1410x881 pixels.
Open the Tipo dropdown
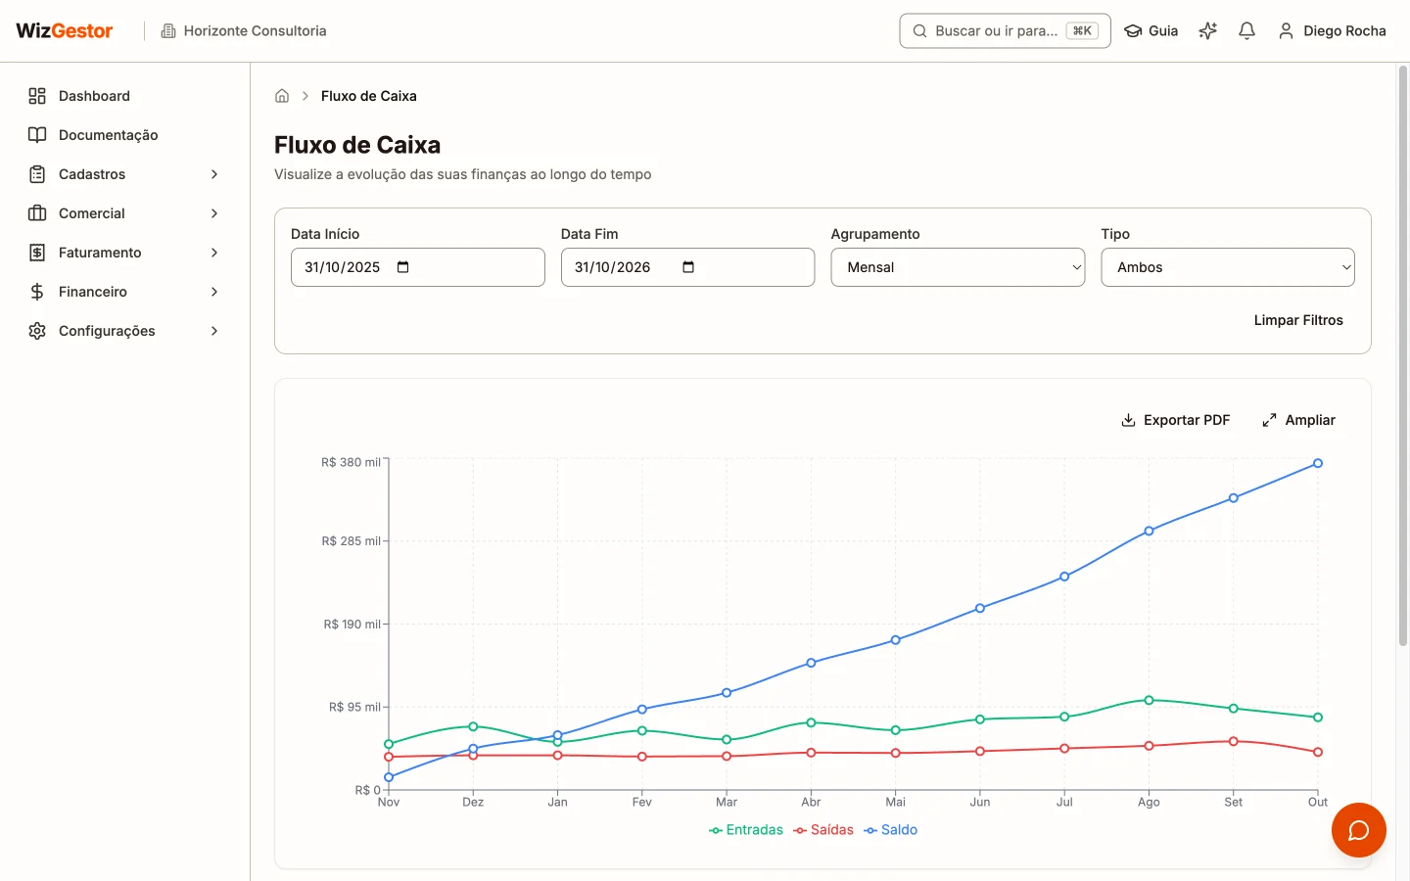click(x=1228, y=267)
